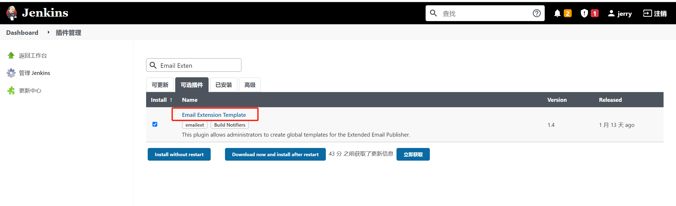This screenshot has height=206, width=676.
Task: Open the Jenkins home title link
Action: (45, 13)
